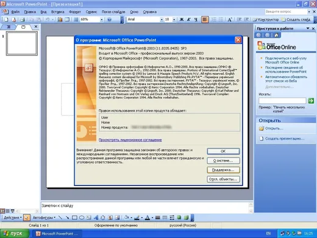Viewport: 317px width, 238px height.
Task: Select the Rectangle drawing tool
Action: pos(74,218)
